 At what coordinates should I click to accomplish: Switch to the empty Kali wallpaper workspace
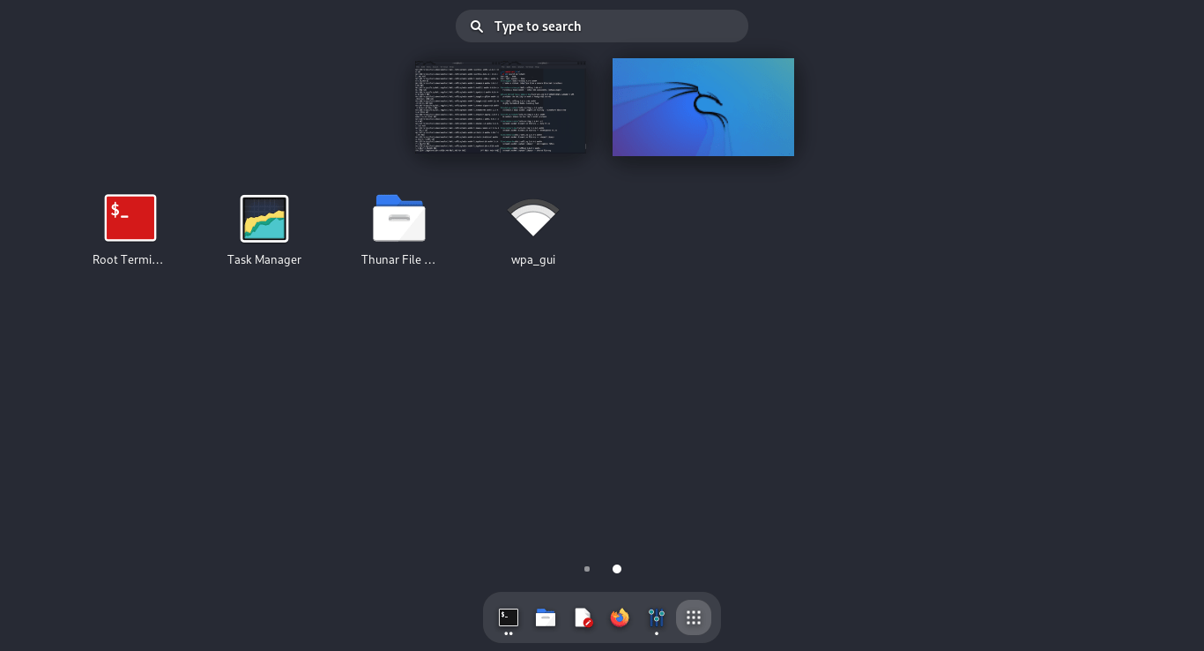pos(703,107)
